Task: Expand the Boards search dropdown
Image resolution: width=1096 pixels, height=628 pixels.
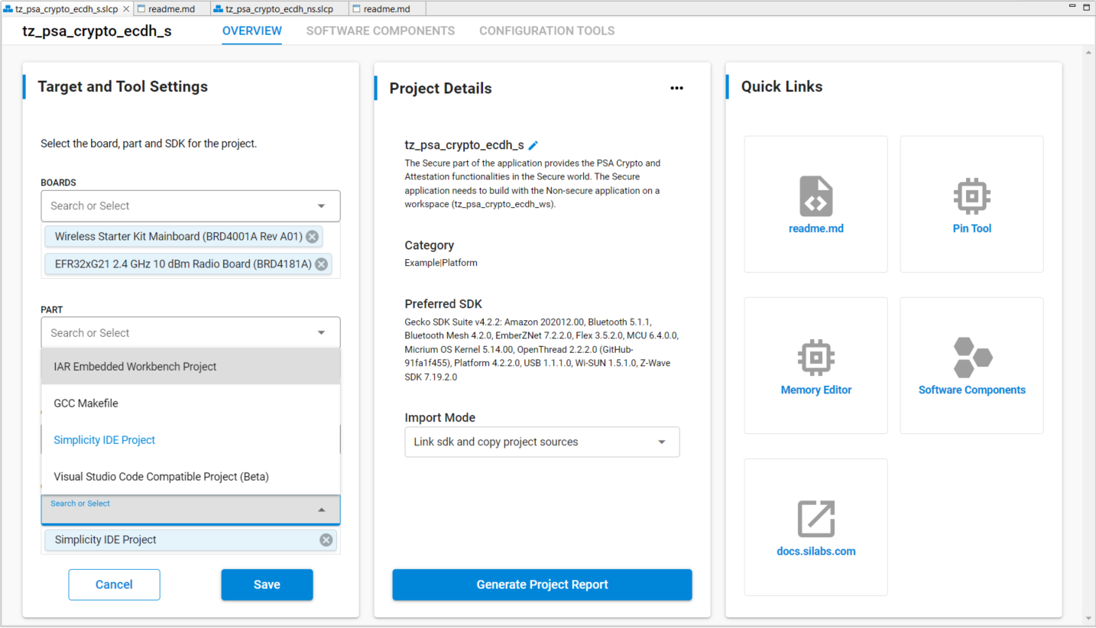Action: [321, 206]
